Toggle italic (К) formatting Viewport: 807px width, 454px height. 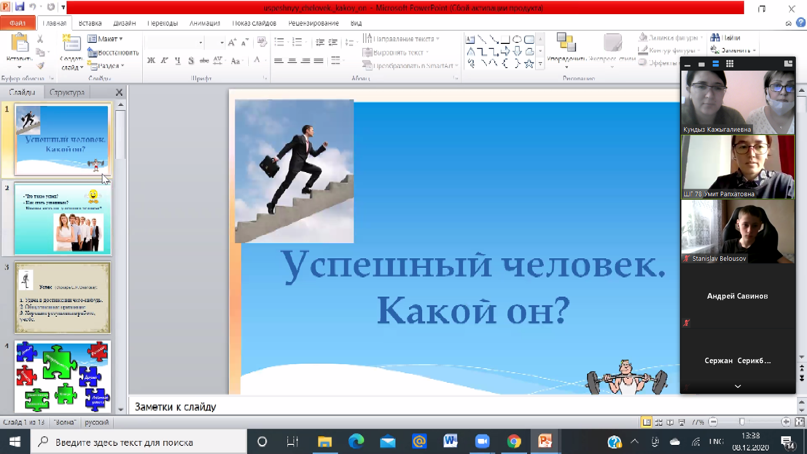coord(164,61)
